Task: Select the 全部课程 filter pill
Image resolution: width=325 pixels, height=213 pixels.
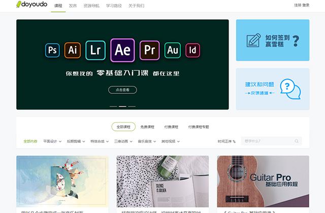Action: coord(123,127)
